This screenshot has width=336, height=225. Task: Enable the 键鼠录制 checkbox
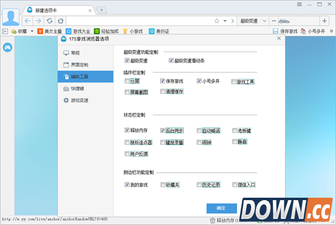click(163, 143)
